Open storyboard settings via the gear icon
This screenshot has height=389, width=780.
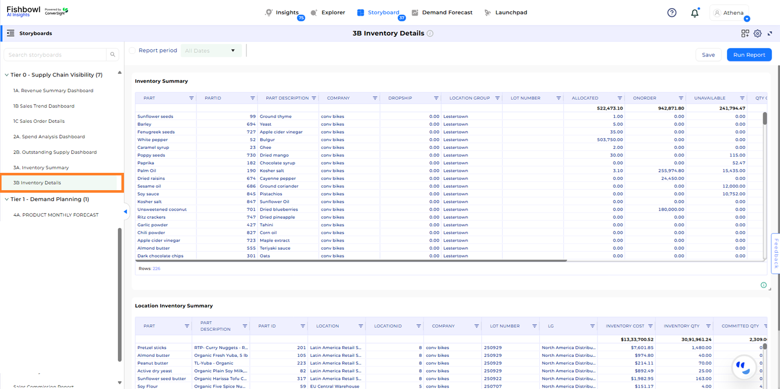point(758,33)
